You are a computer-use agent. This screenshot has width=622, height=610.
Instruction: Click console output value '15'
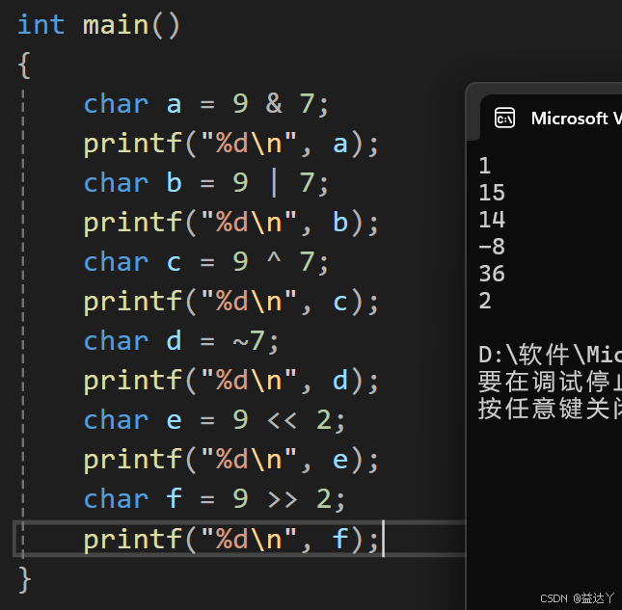point(492,193)
